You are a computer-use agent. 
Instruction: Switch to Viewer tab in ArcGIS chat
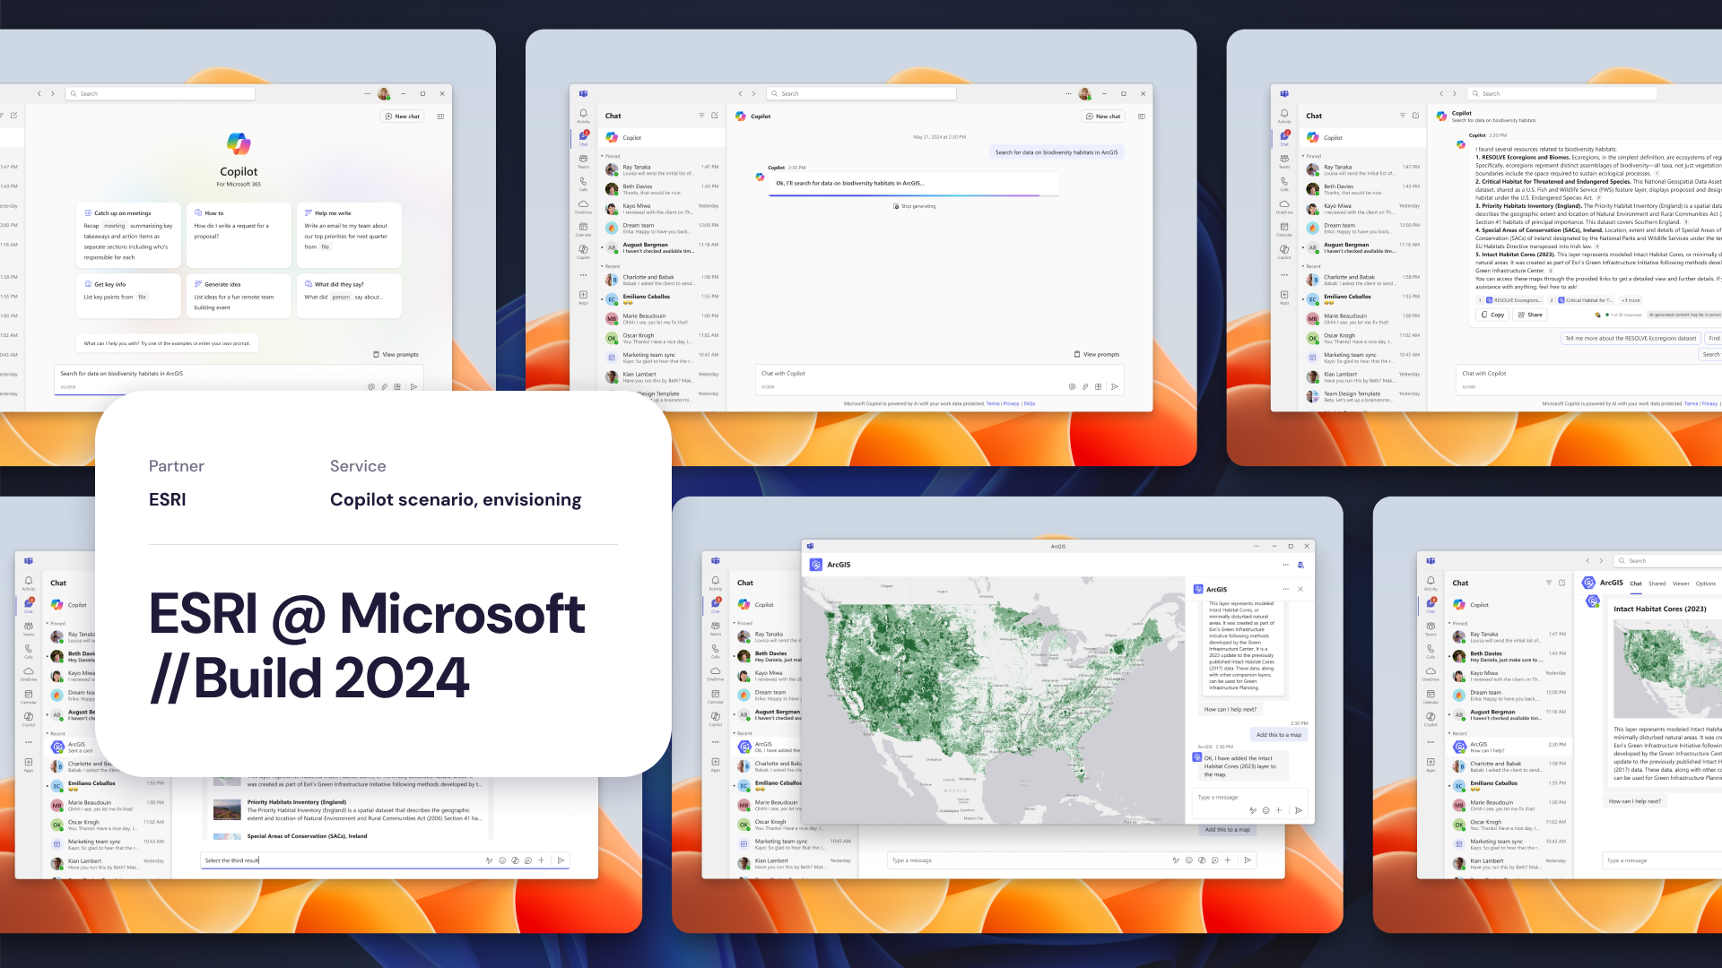click(x=1681, y=583)
